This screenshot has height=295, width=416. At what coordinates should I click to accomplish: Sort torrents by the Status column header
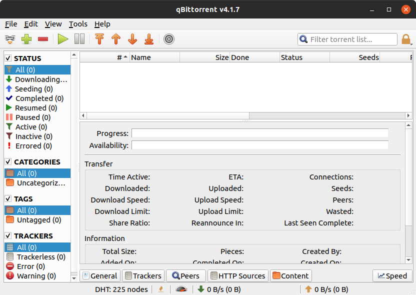click(304, 57)
